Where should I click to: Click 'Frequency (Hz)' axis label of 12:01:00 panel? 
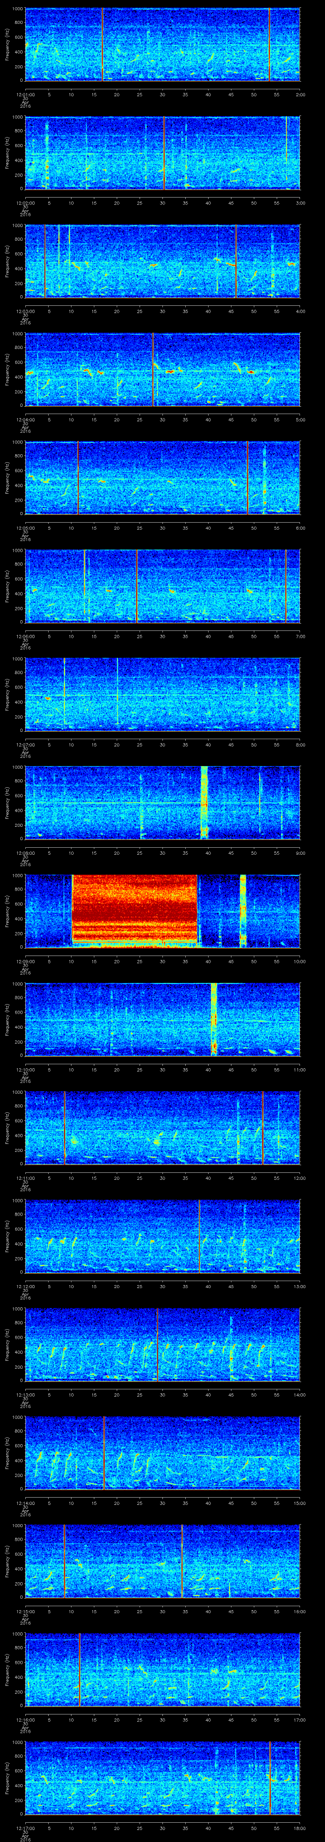point(7,44)
